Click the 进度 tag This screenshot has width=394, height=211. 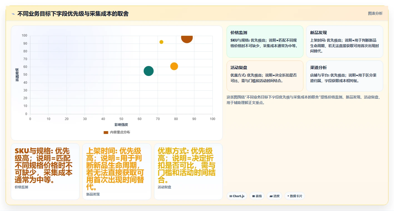pos(274,196)
